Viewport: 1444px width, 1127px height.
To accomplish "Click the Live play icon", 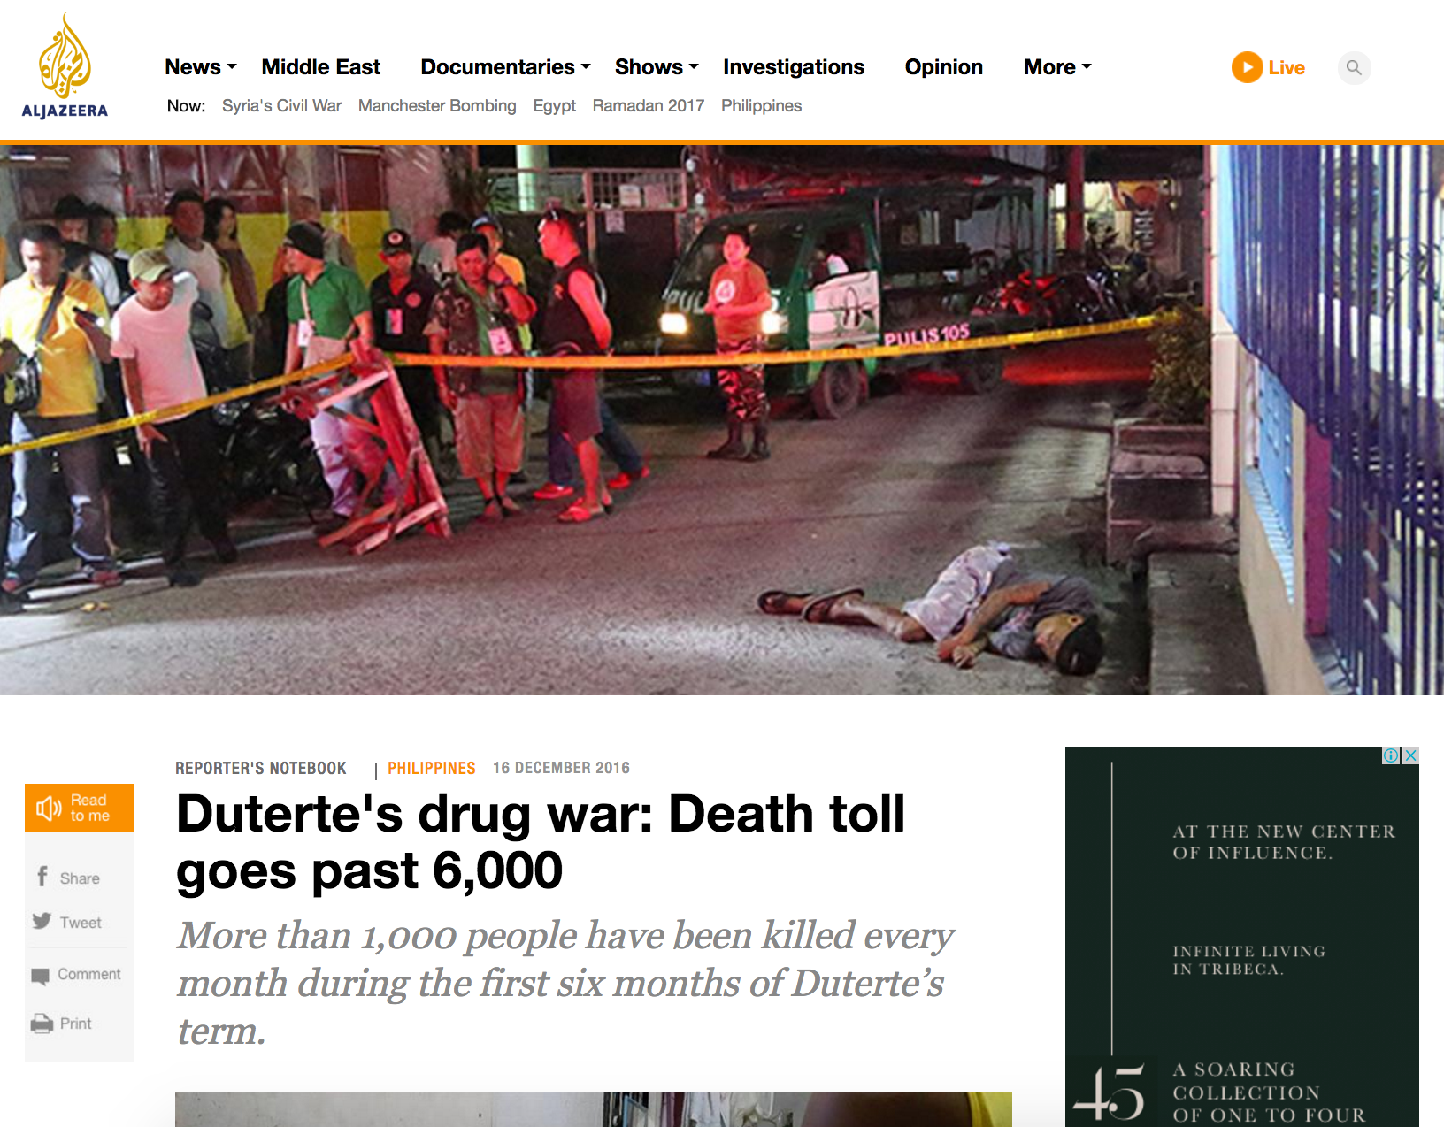I will [1248, 67].
